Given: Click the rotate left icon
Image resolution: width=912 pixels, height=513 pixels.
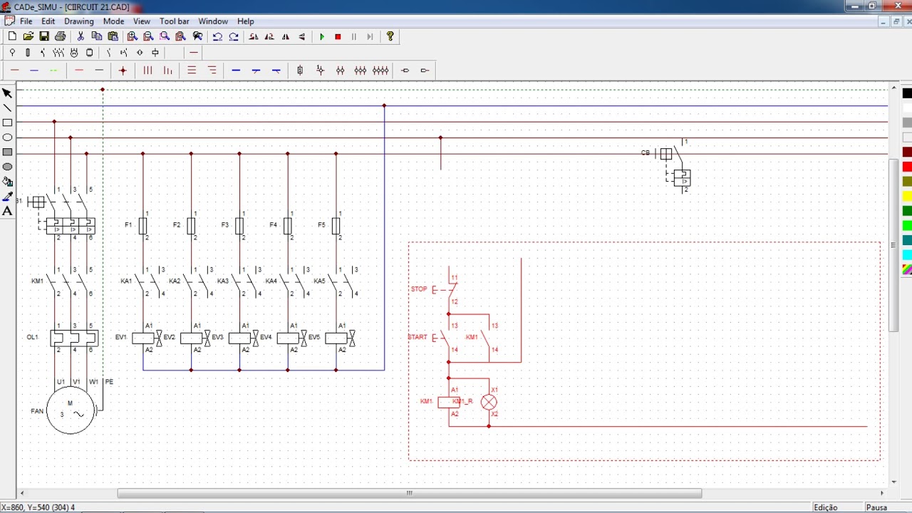Looking at the screenshot, I should (x=254, y=36).
